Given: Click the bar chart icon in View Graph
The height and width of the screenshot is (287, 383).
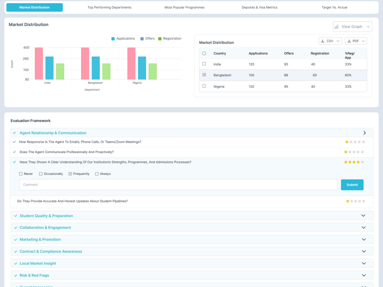Looking at the screenshot, I should [336, 27].
